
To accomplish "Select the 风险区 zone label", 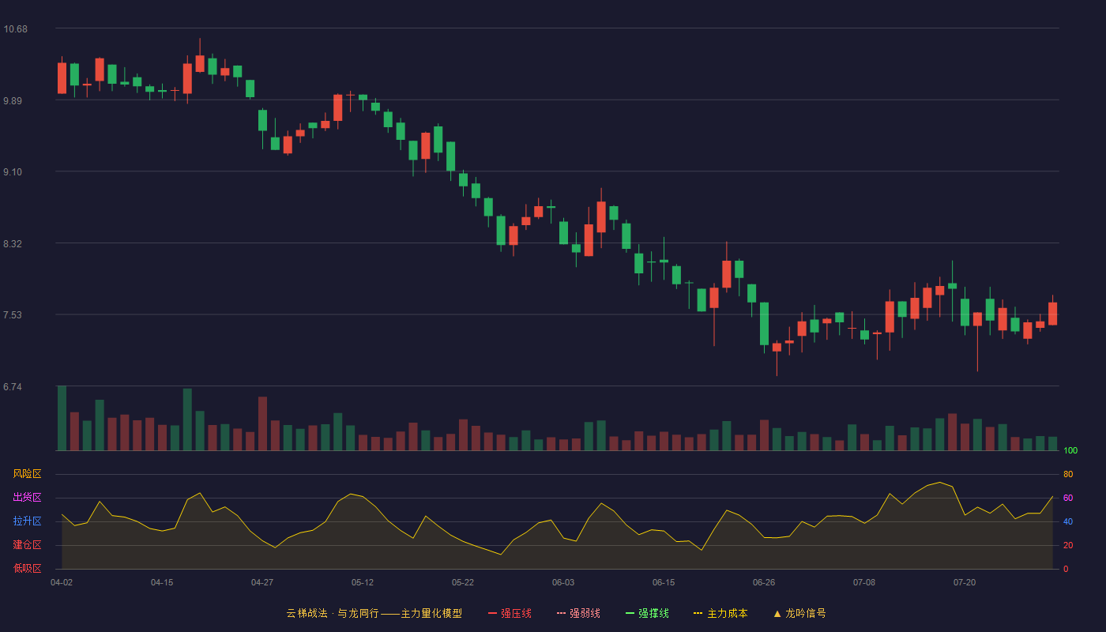I will pyautogui.click(x=27, y=474).
